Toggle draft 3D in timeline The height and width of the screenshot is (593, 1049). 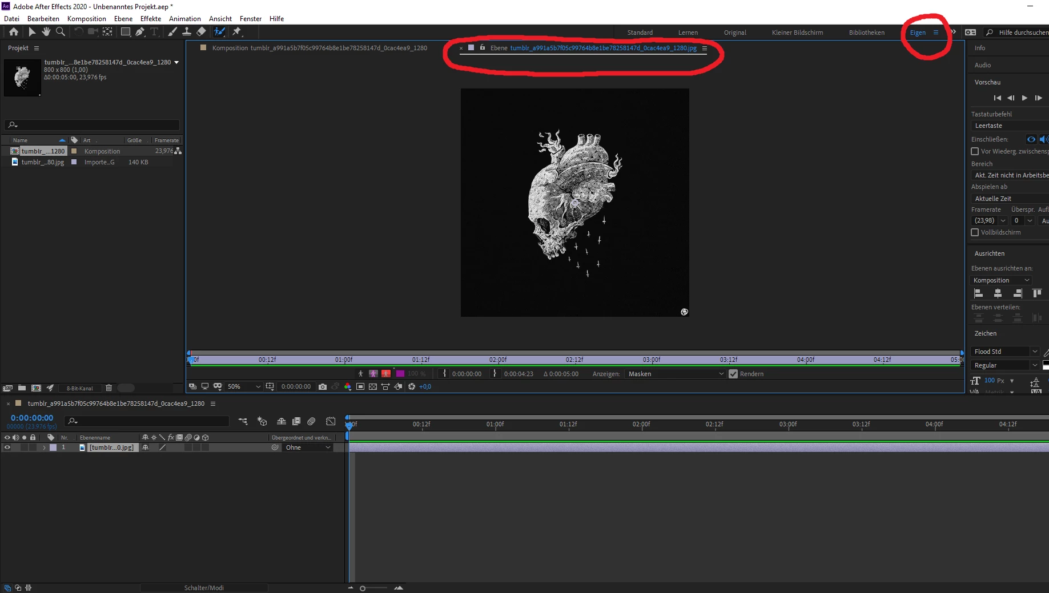pos(262,421)
